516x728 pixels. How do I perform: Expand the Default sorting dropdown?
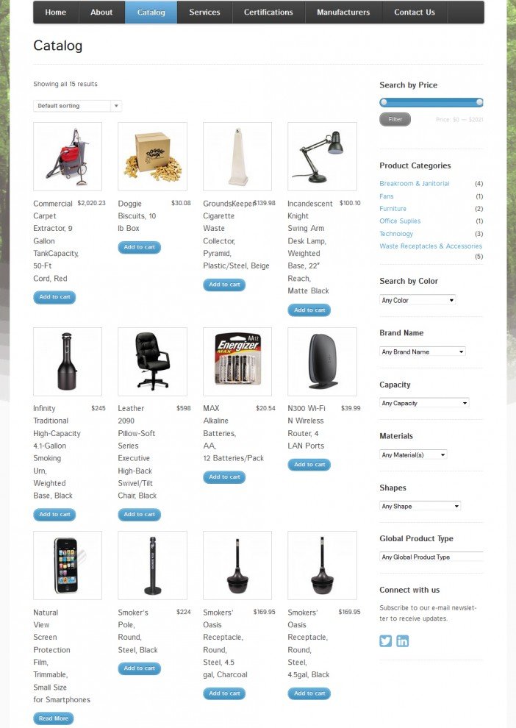77,106
